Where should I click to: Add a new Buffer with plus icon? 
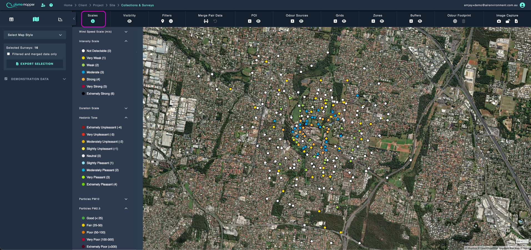pos(411,21)
